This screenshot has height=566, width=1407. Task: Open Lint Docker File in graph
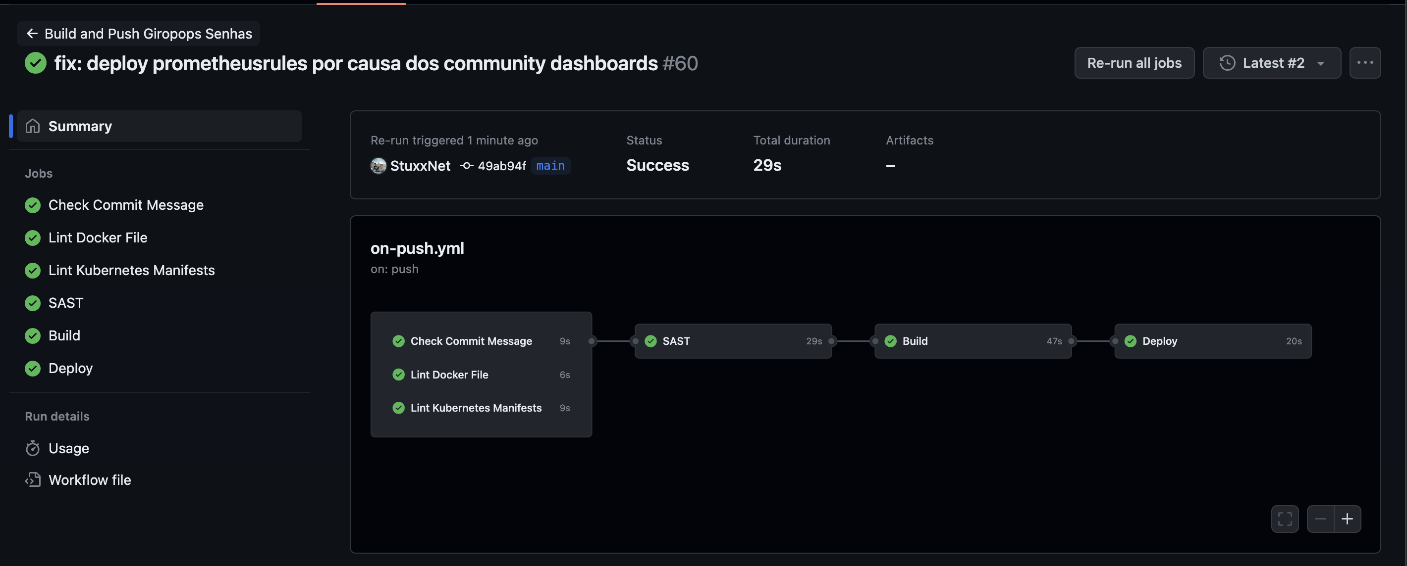[x=449, y=375]
